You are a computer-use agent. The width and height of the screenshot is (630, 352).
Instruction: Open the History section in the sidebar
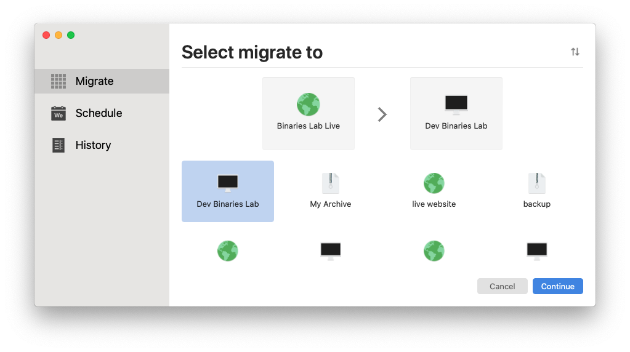[x=102, y=145]
